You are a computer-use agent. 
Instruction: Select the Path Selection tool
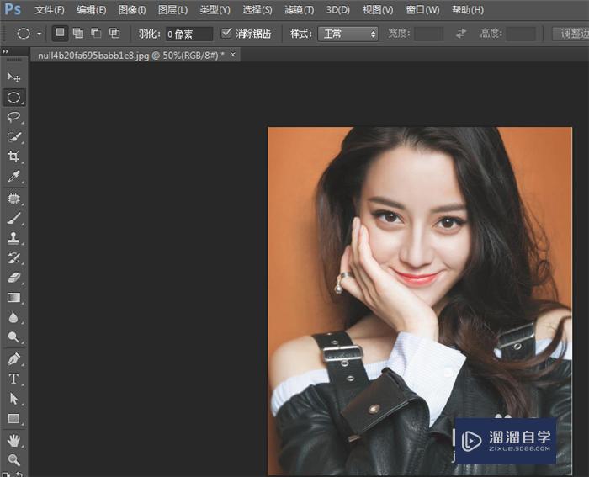click(x=13, y=399)
